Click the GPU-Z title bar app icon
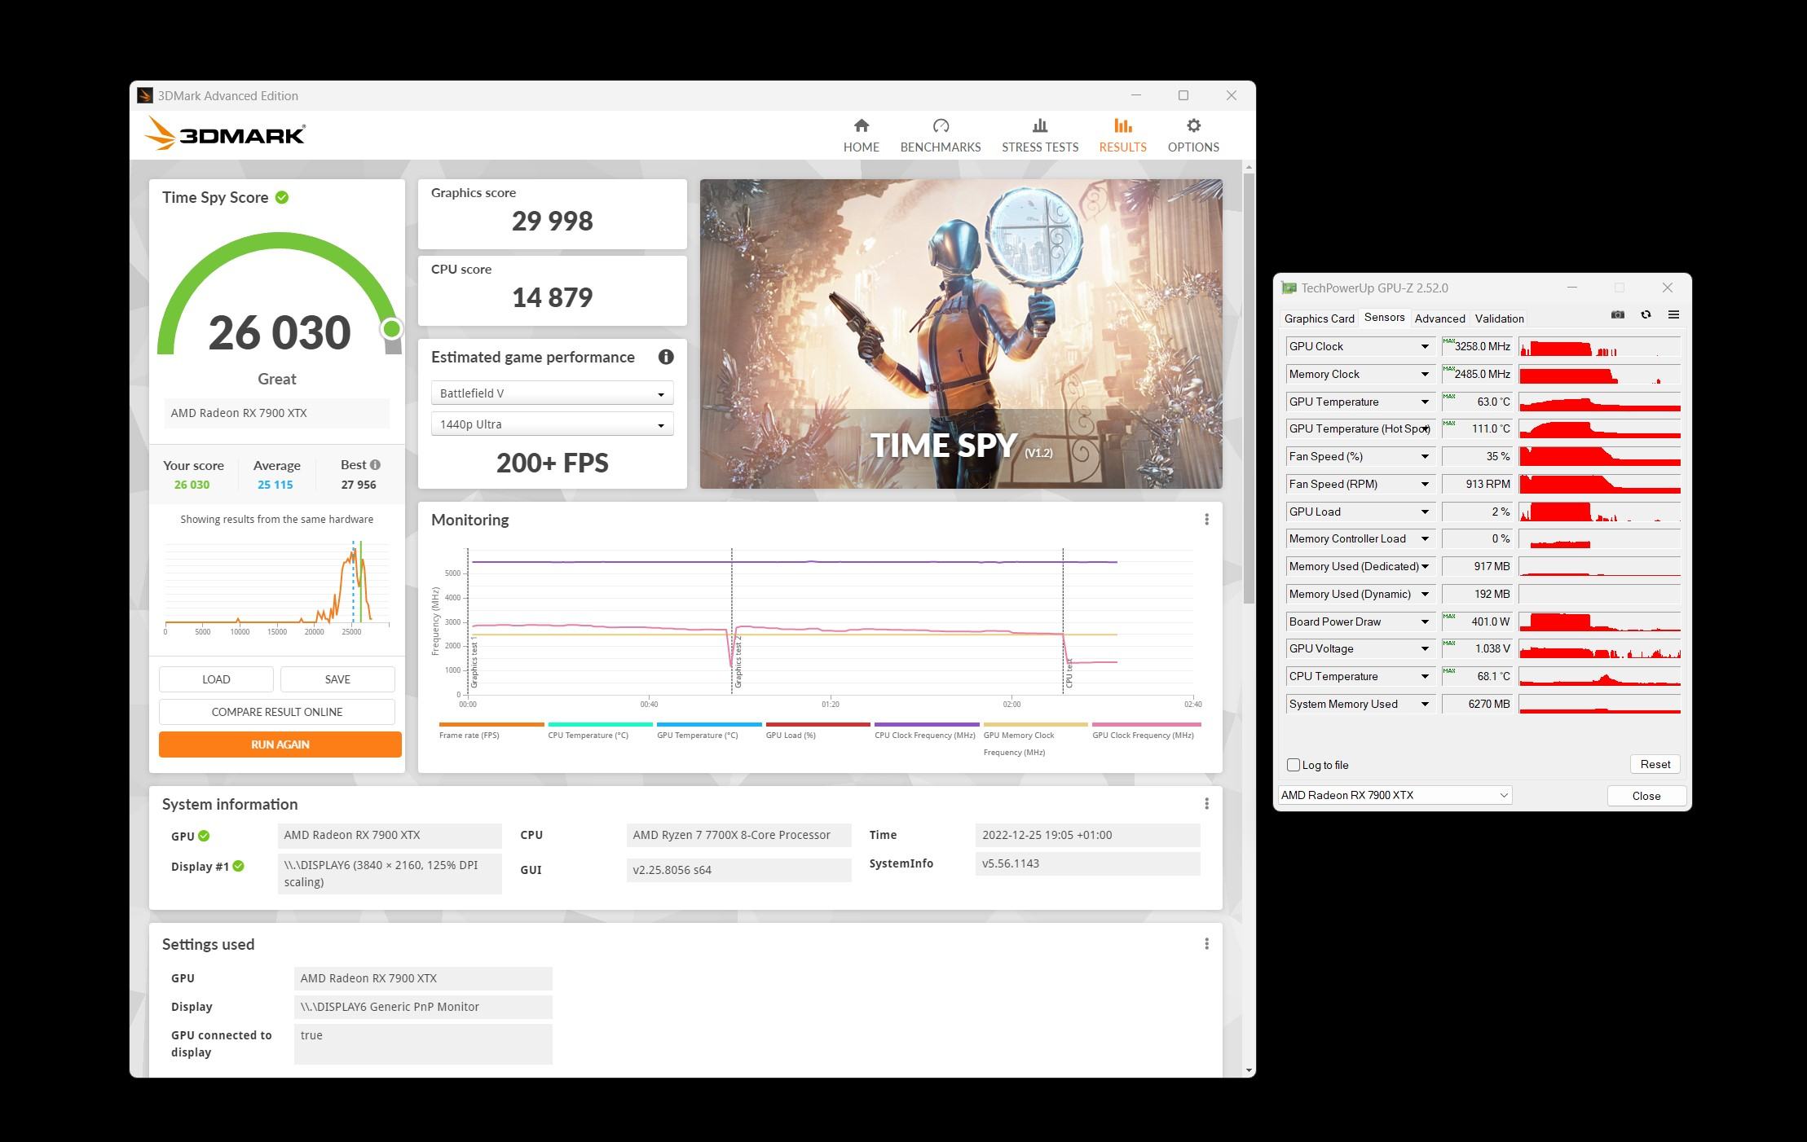Screen dimensions: 1807x1142 pyautogui.click(x=1289, y=288)
